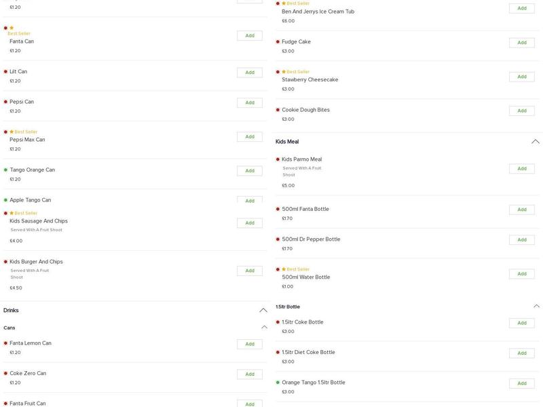Viewport: 543px width, 407px height.
Task: Add Kids Parmo Meal
Action: tap(521, 169)
